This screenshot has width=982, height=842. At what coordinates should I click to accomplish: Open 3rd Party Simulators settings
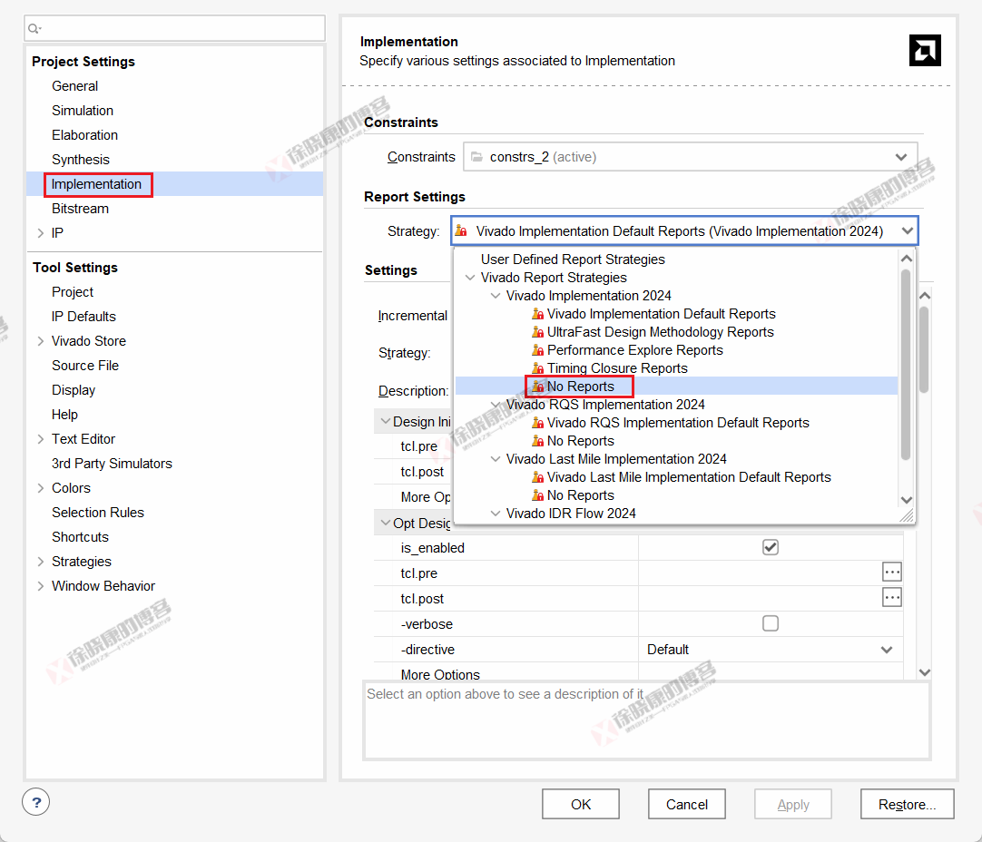coord(112,464)
